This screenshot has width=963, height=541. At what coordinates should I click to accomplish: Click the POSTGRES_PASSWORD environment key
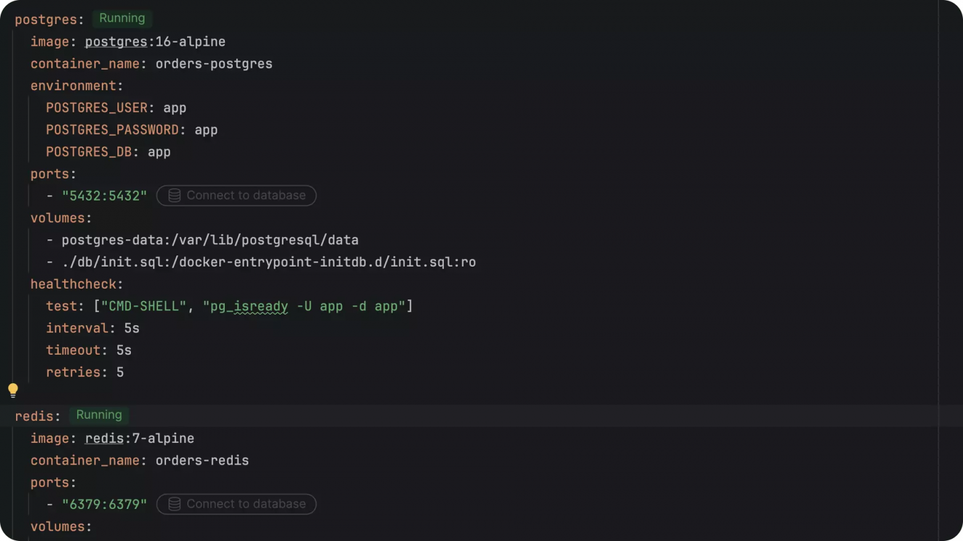pos(112,130)
